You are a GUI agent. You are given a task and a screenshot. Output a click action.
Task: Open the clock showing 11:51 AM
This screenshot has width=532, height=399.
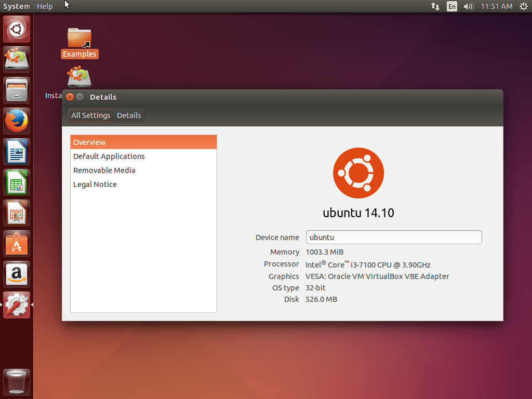click(x=496, y=6)
